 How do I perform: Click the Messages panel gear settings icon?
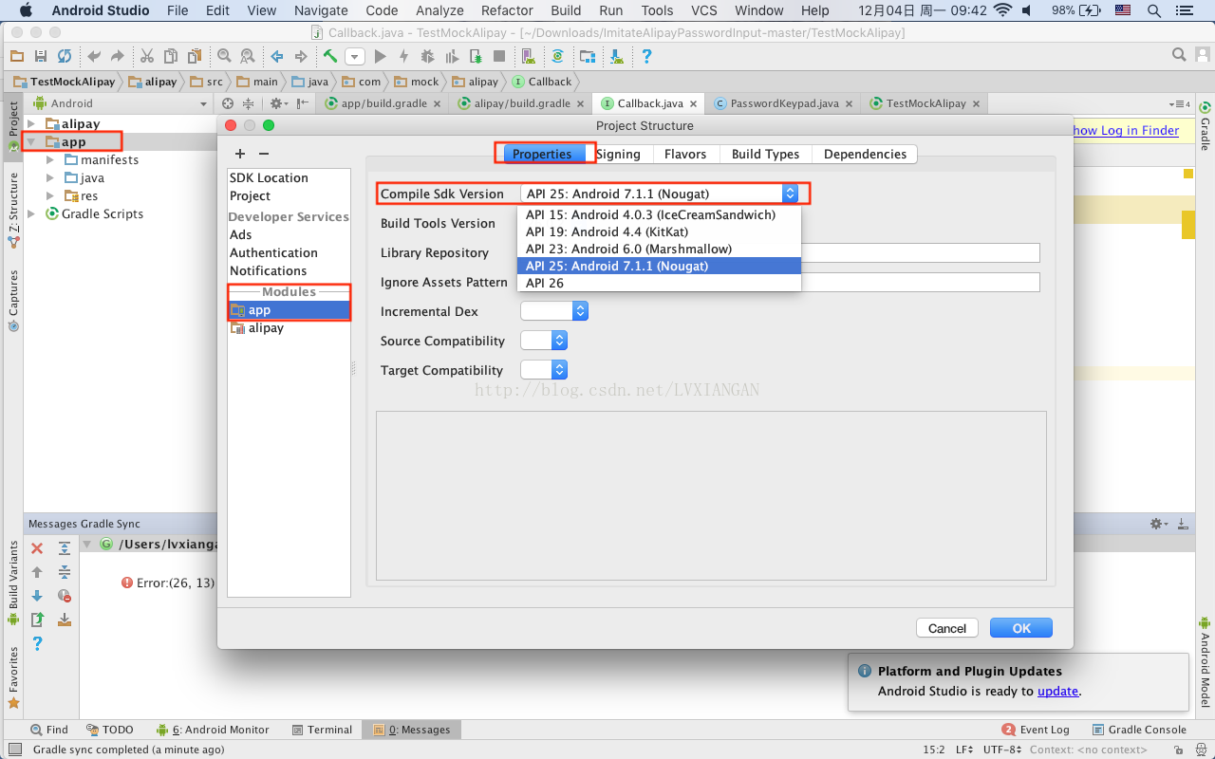1157,524
